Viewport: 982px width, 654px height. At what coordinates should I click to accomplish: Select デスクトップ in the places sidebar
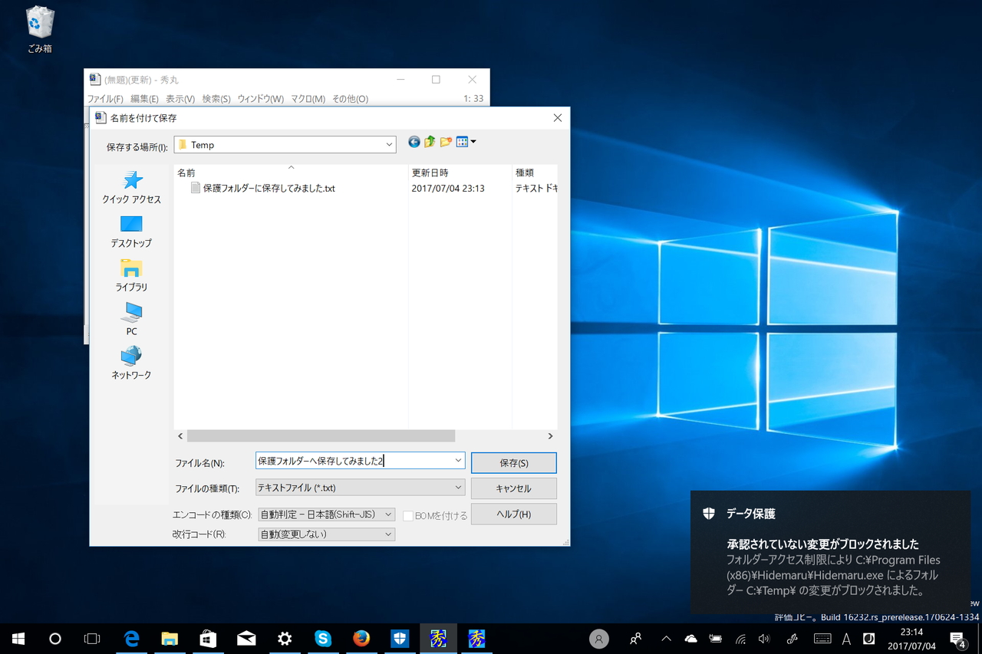click(x=130, y=232)
